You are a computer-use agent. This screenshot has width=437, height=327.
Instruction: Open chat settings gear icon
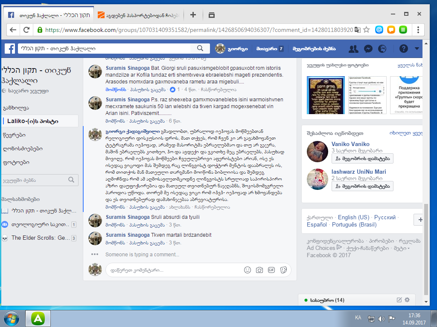[407, 300]
